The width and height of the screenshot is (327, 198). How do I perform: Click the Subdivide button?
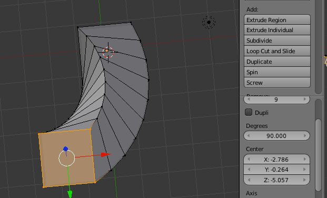click(x=277, y=41)
